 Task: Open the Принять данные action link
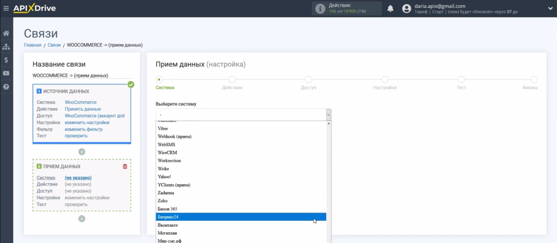pos(83,109)
